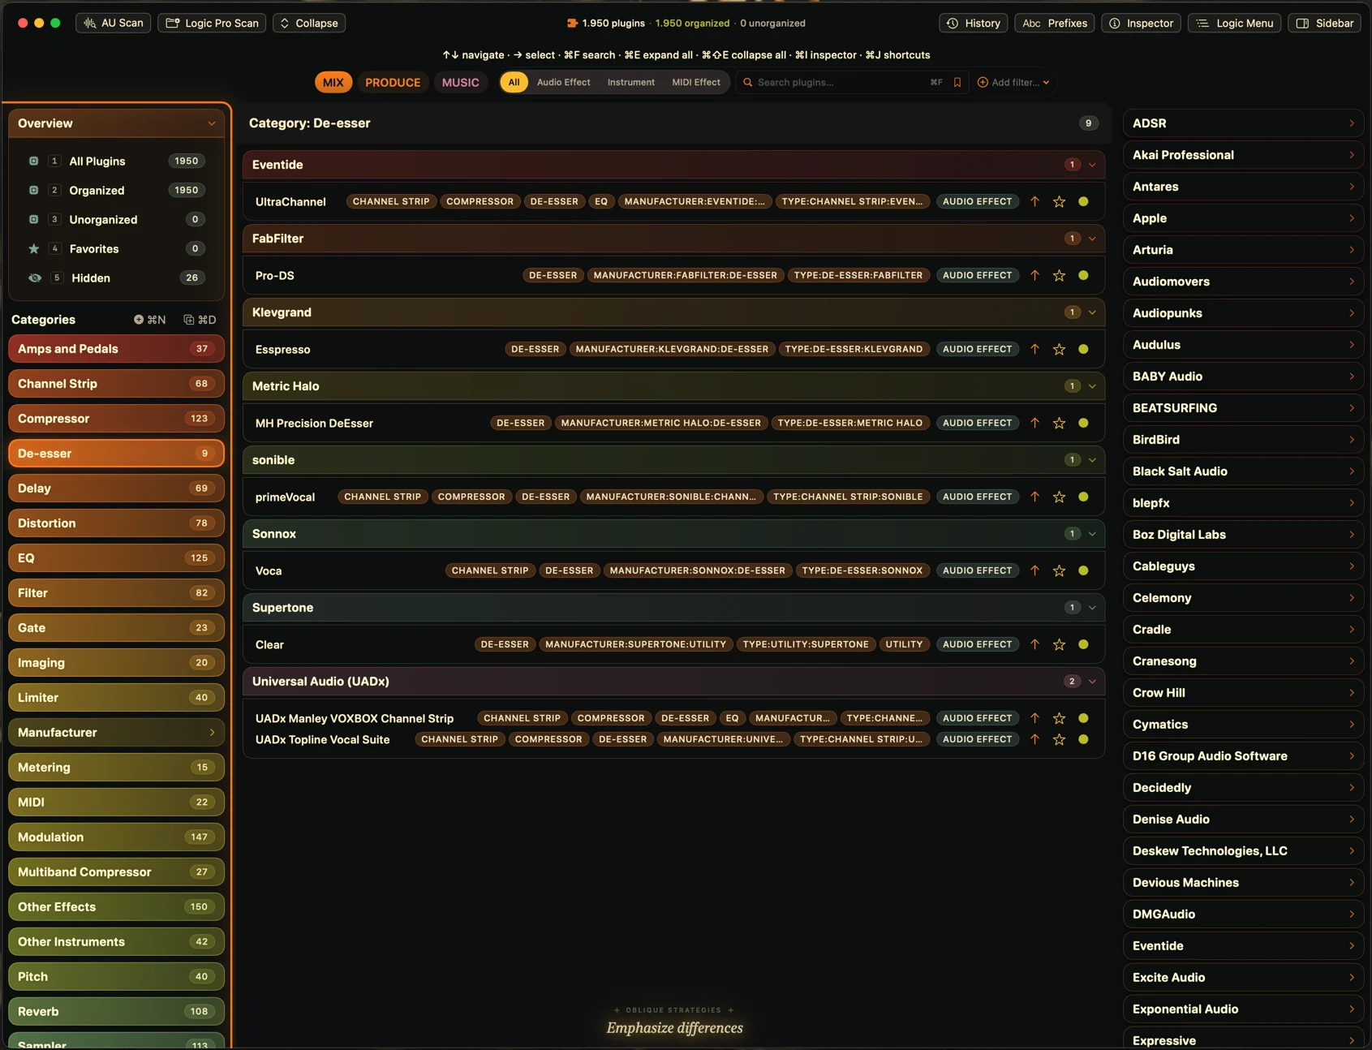
Task: Toggle the Hidden eye icon in Overview
Action: 35,278
